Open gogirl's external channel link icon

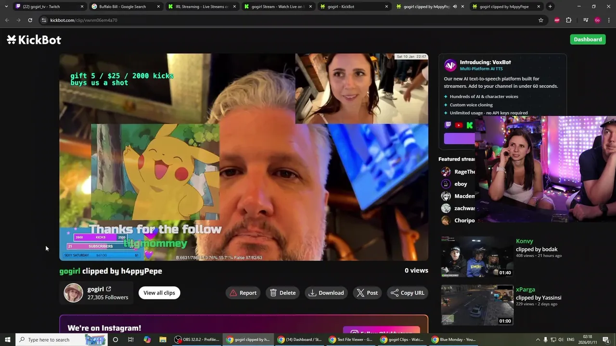tap(108, 289)
